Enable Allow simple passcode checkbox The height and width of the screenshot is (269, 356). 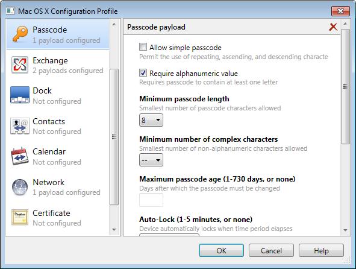(143, 47)
